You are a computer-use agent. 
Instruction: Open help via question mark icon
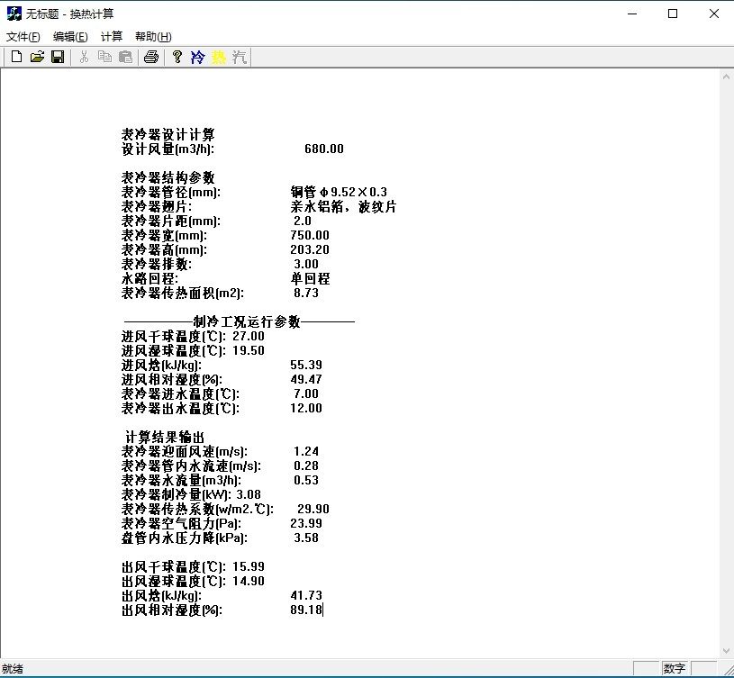pyautogui.click(x=177, y=57)
